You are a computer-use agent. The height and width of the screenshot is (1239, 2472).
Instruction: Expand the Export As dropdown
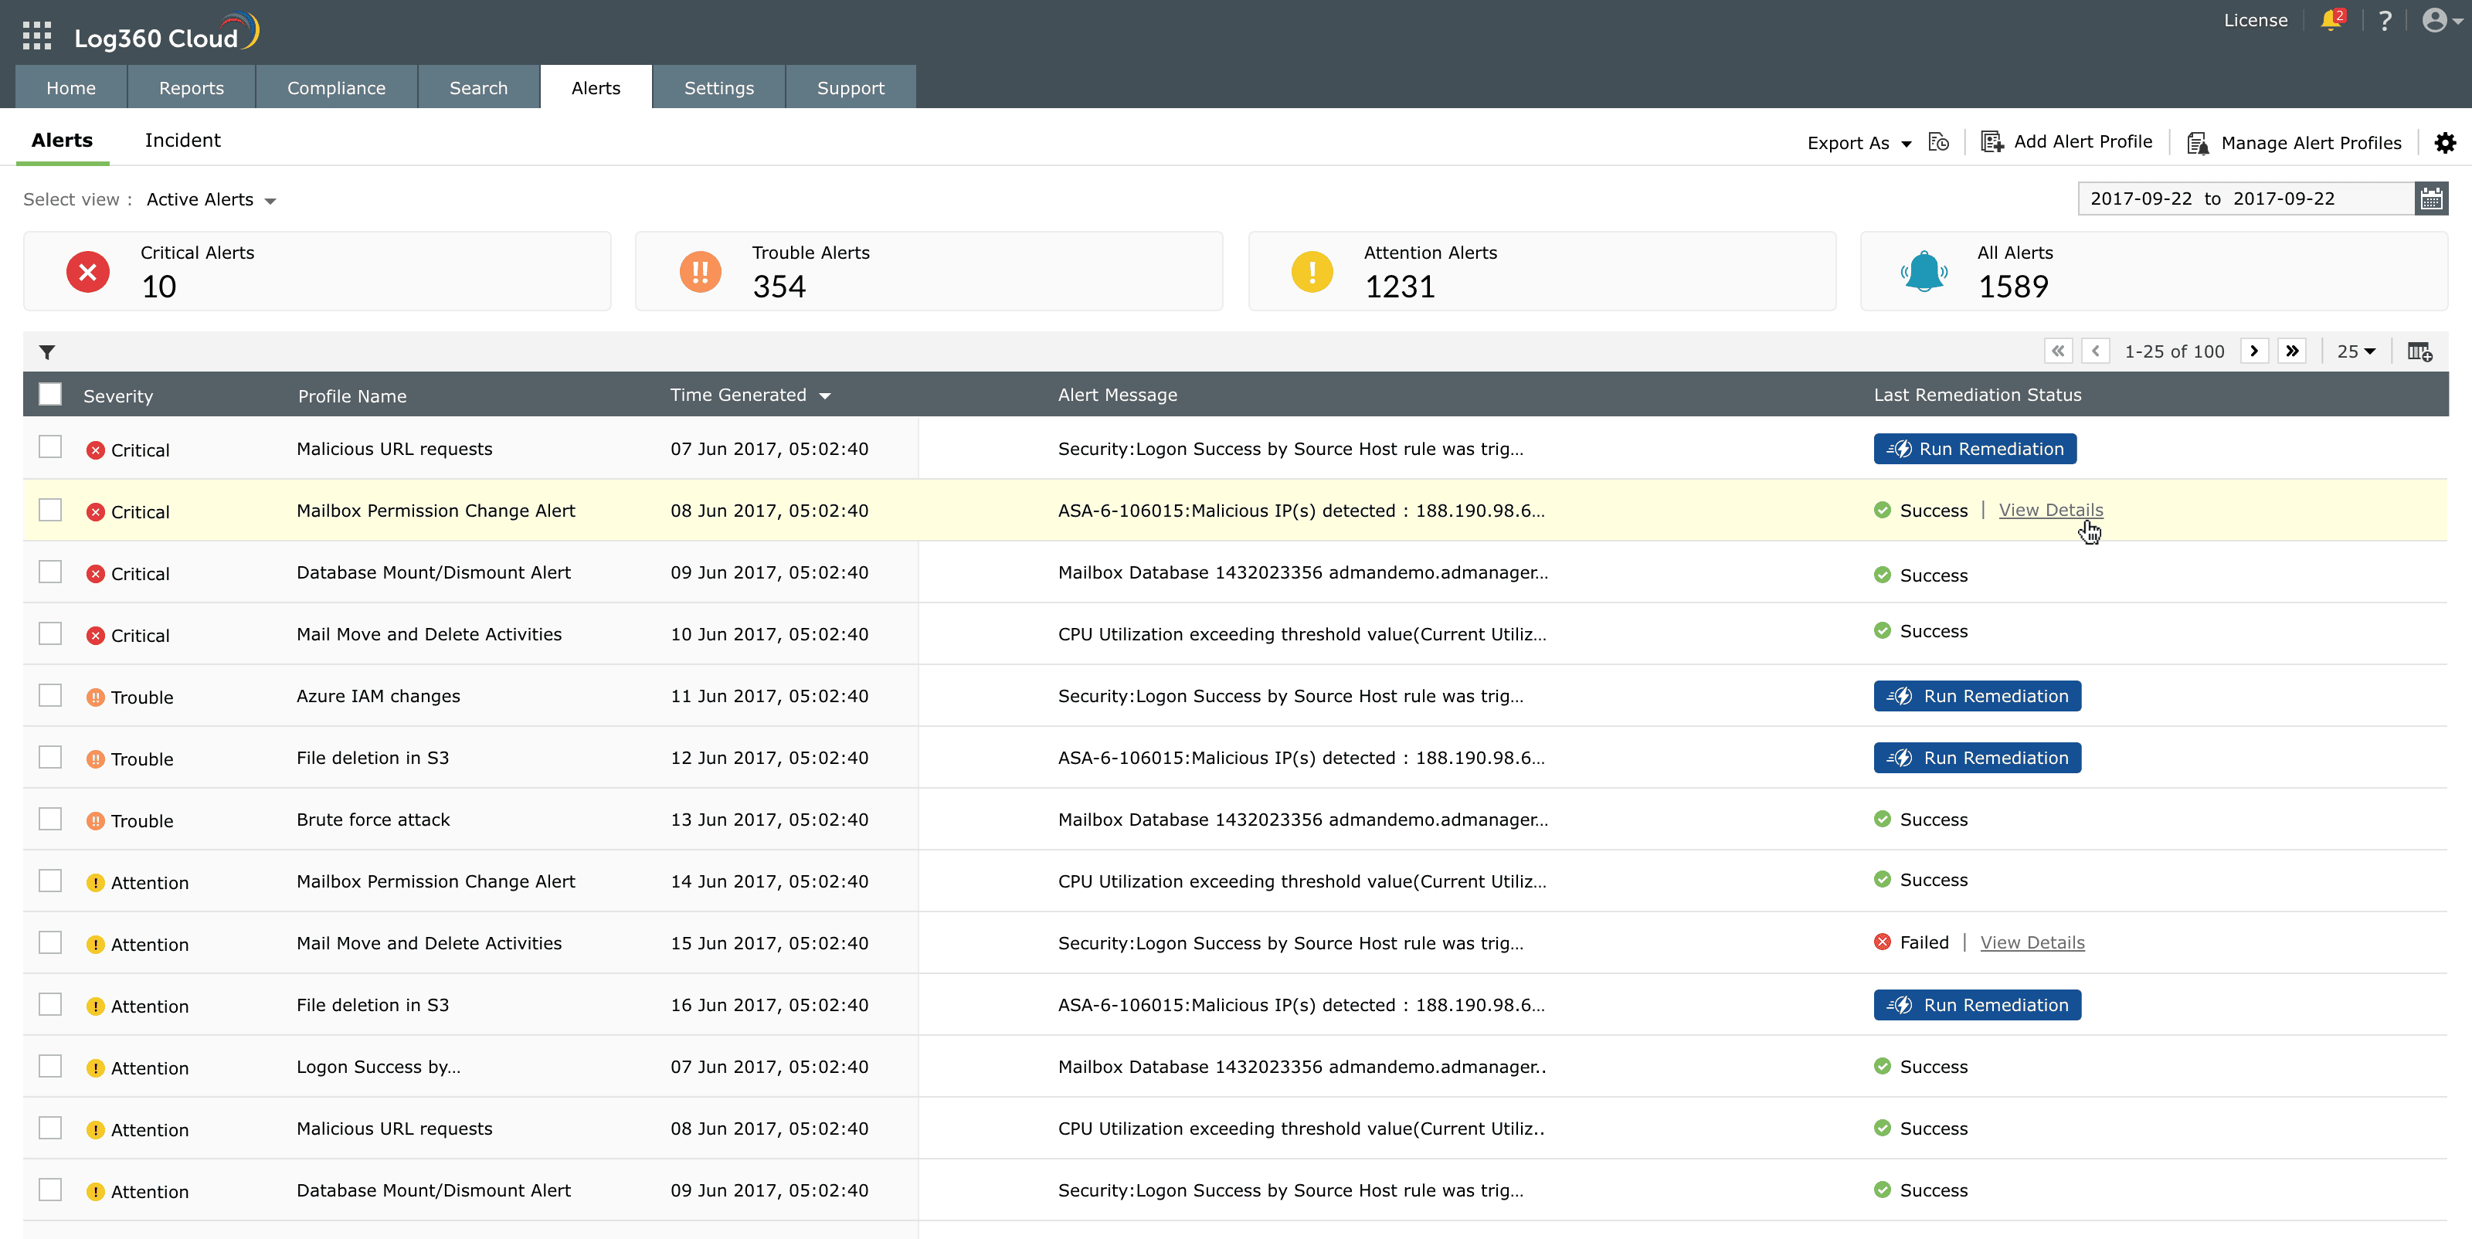point(1859,143)
